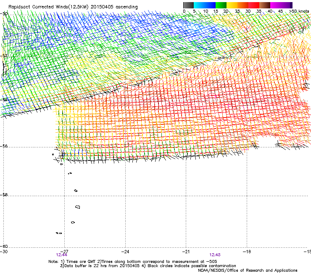Click the -18 longitude axis label

click(x=247, y=252)
